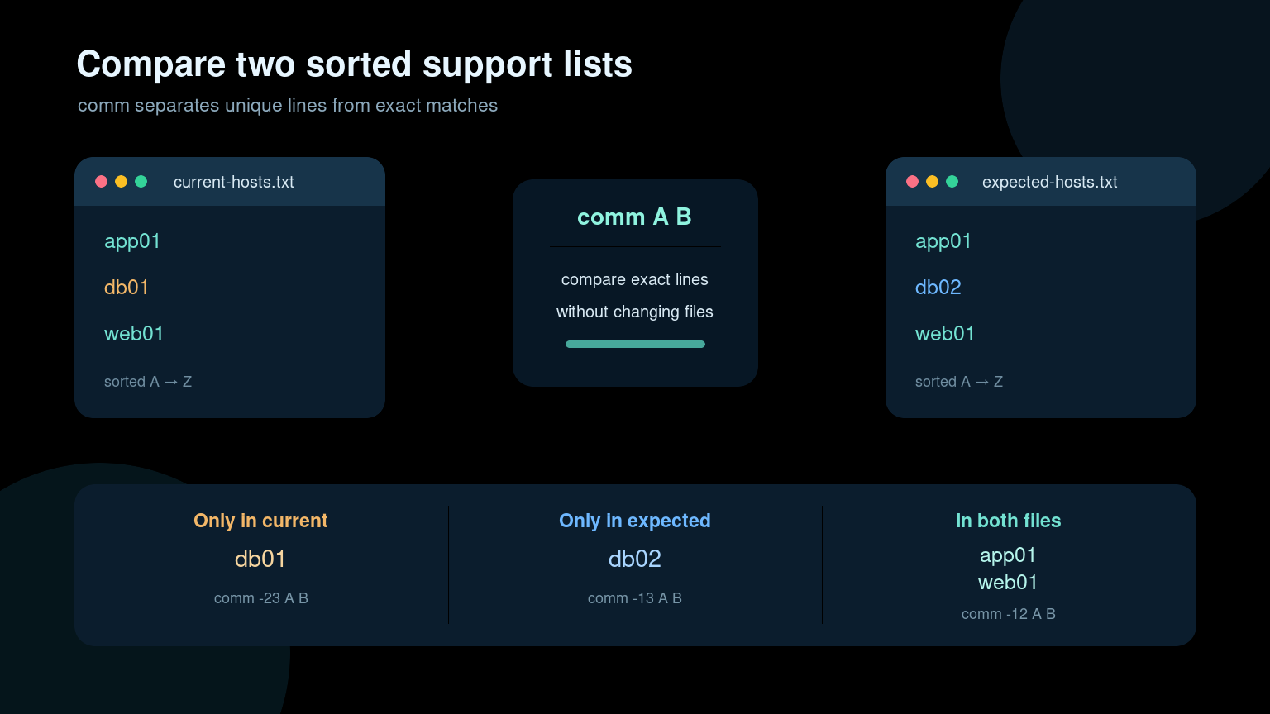Click app01 under In both files
The height and width of the screenshot is (714, 1270).
(x=1008, y=555)
